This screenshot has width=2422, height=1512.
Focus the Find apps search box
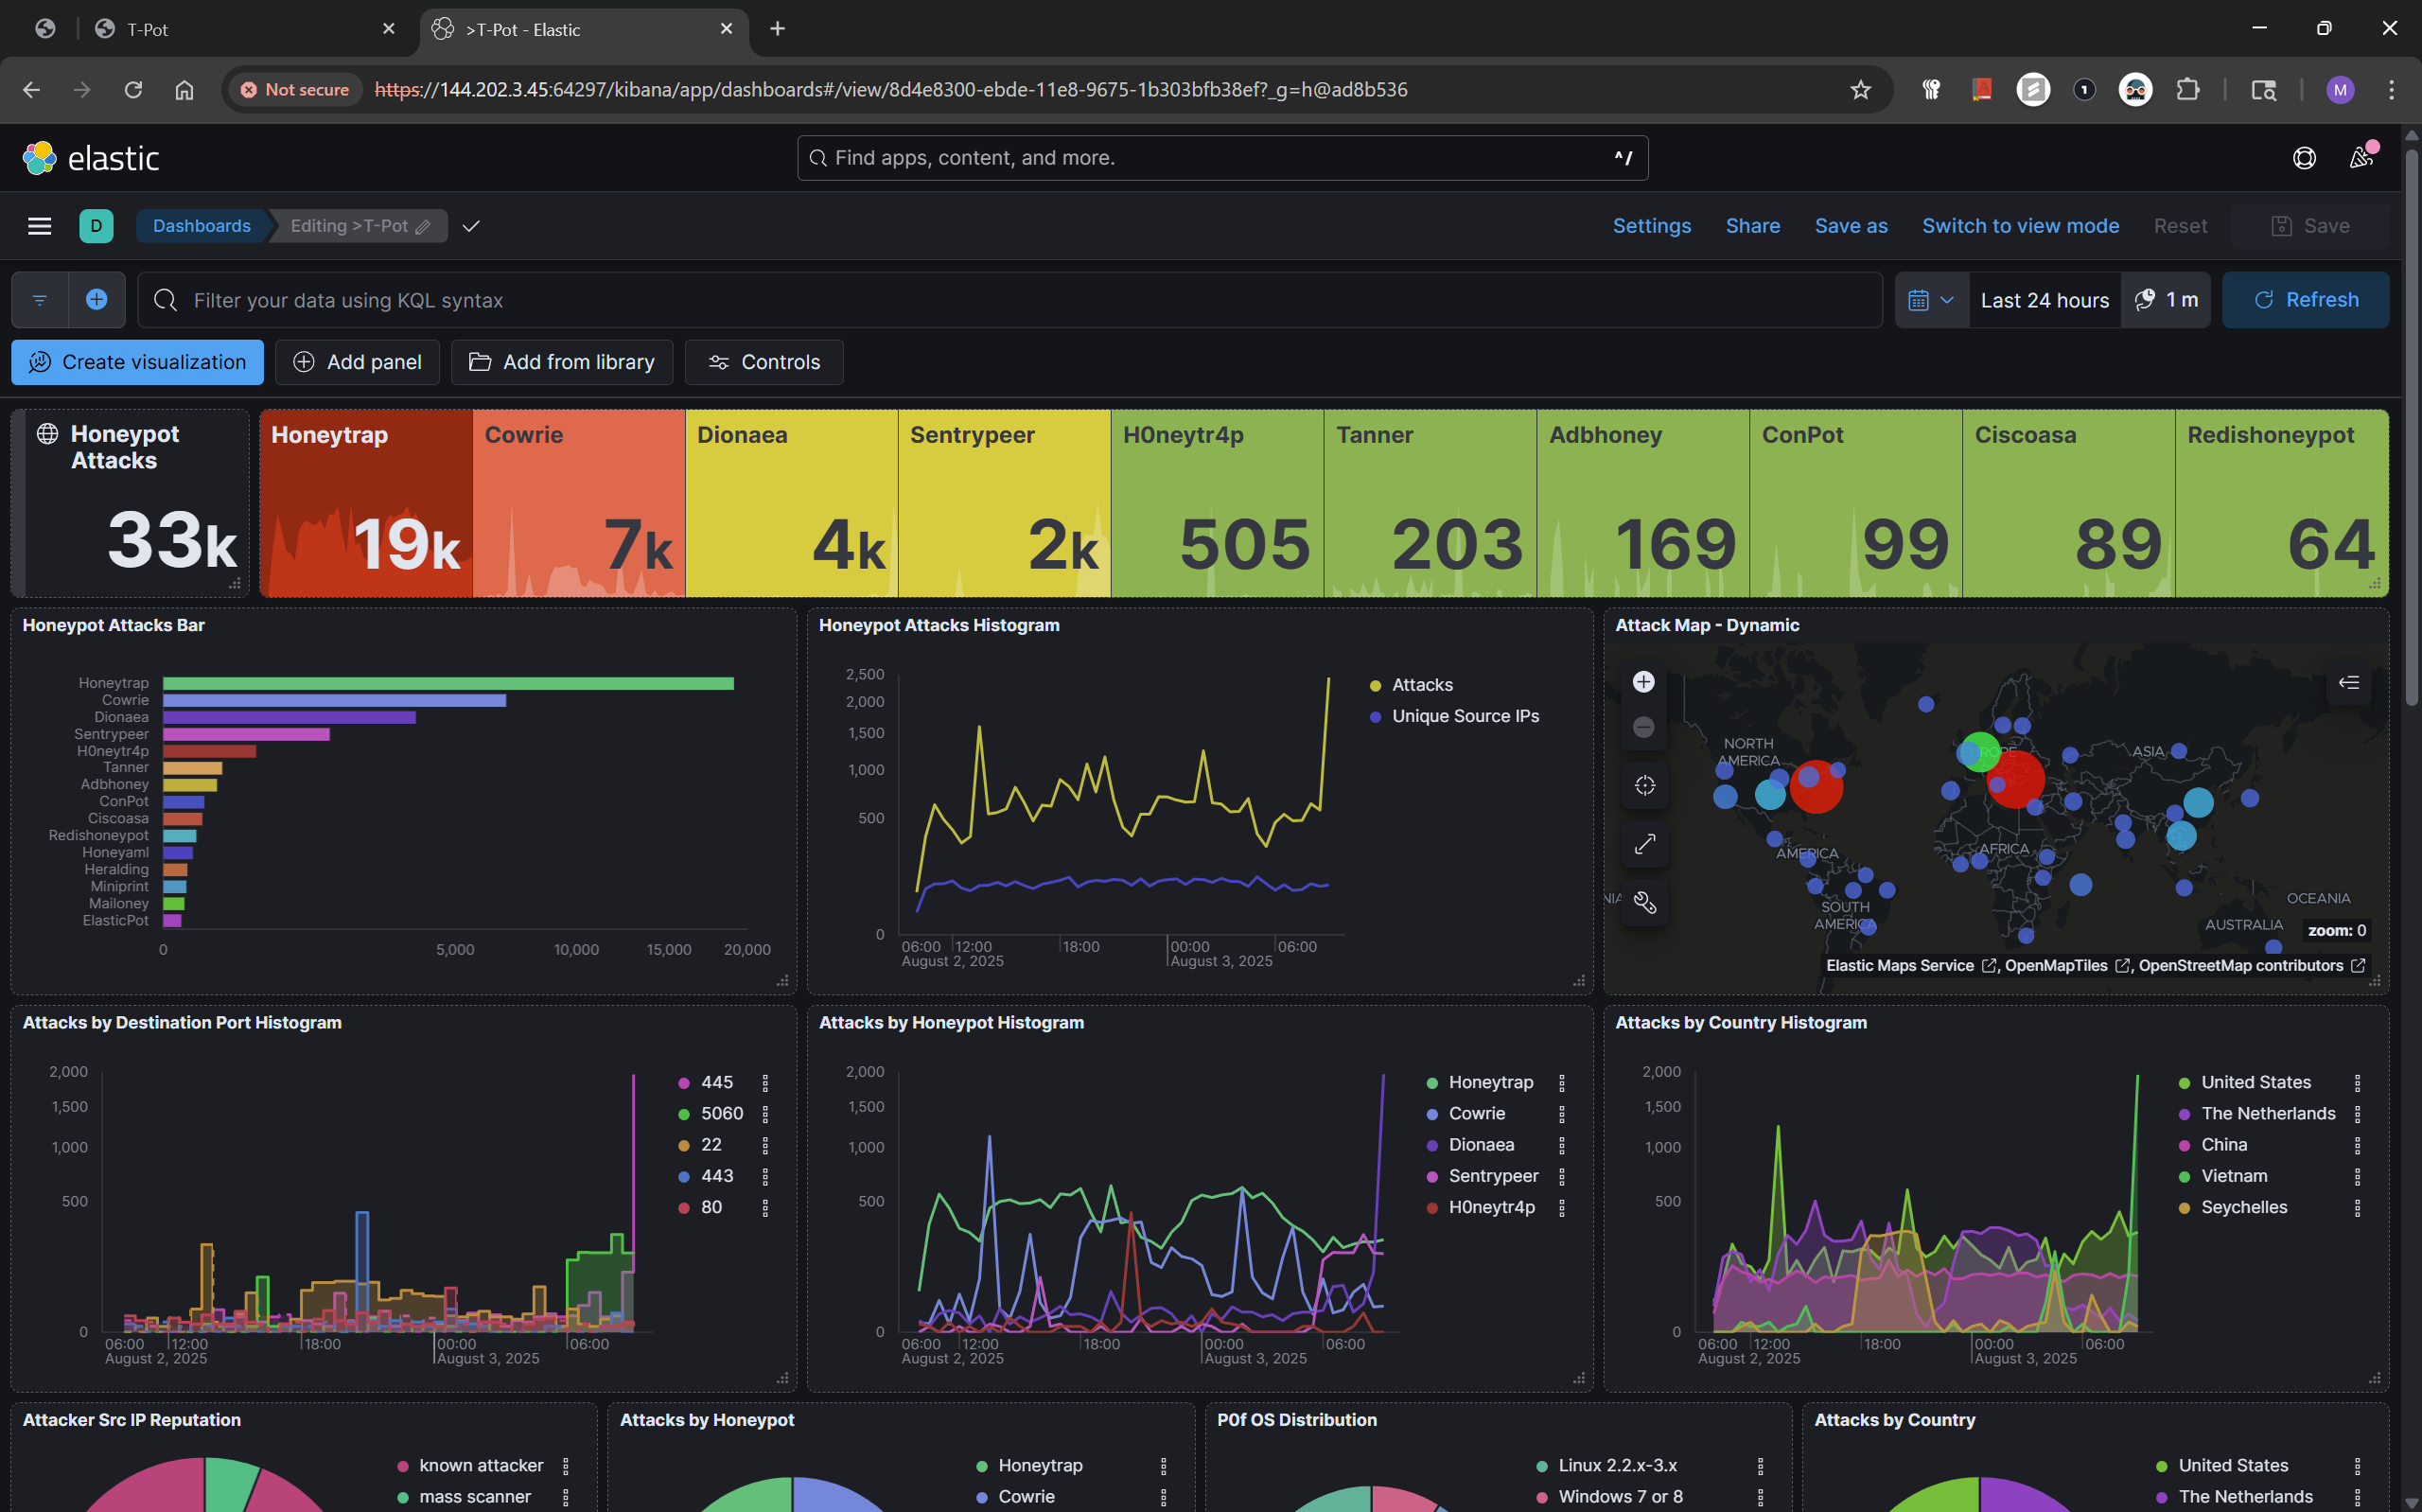(x=1221, y=158)
